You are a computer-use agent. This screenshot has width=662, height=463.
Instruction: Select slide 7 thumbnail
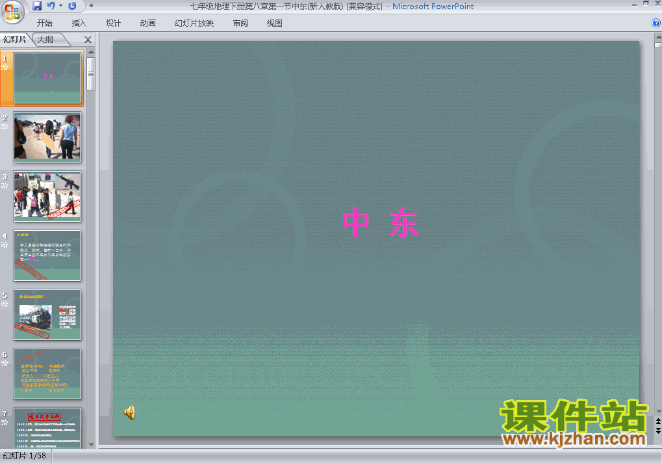47,427
